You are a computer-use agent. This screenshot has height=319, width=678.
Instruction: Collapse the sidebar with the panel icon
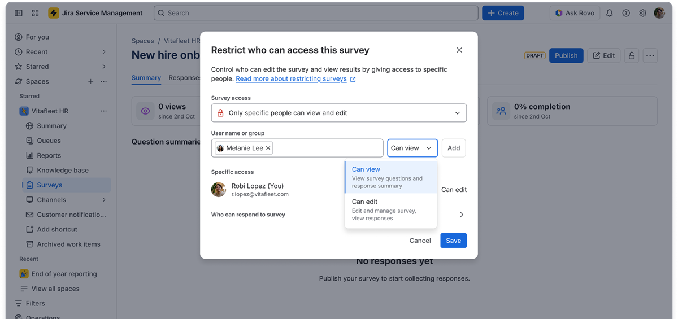[19, 13]
